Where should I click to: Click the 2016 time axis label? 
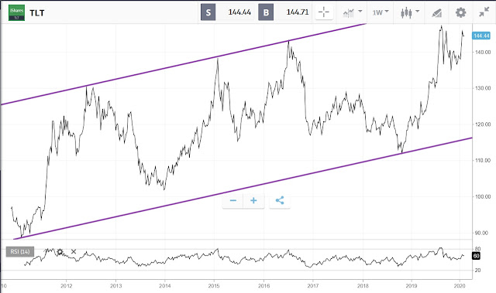(x=263, y=286)
